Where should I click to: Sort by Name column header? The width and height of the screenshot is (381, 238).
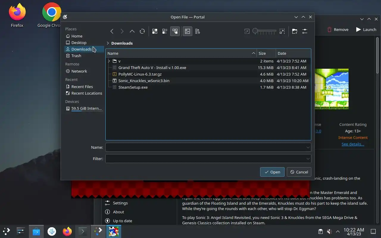tap(181, 53)
